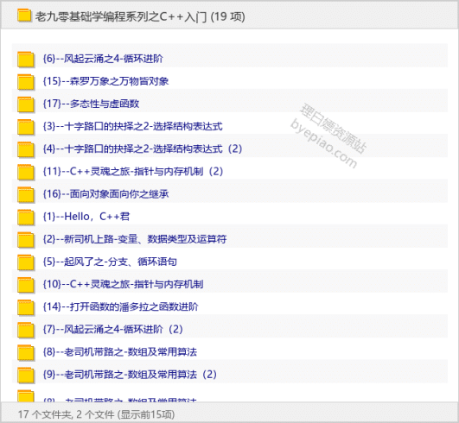Select the {16}--面向对象面向你之继承 entry
This screenshot has height=423, width=459.
[105, 194]
